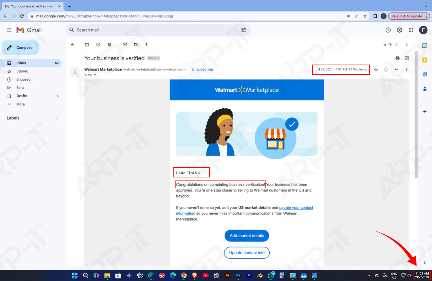Open WhatsApp from the taskbar
Image resolution: width=432 pixels, height=281 pixels.
click(x=271, y=275)
